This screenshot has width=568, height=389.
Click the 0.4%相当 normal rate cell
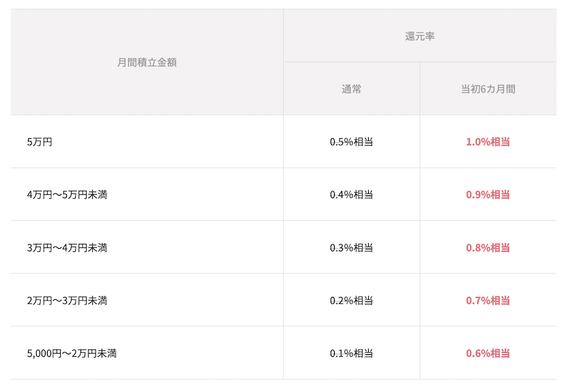(x=351, y=195)
